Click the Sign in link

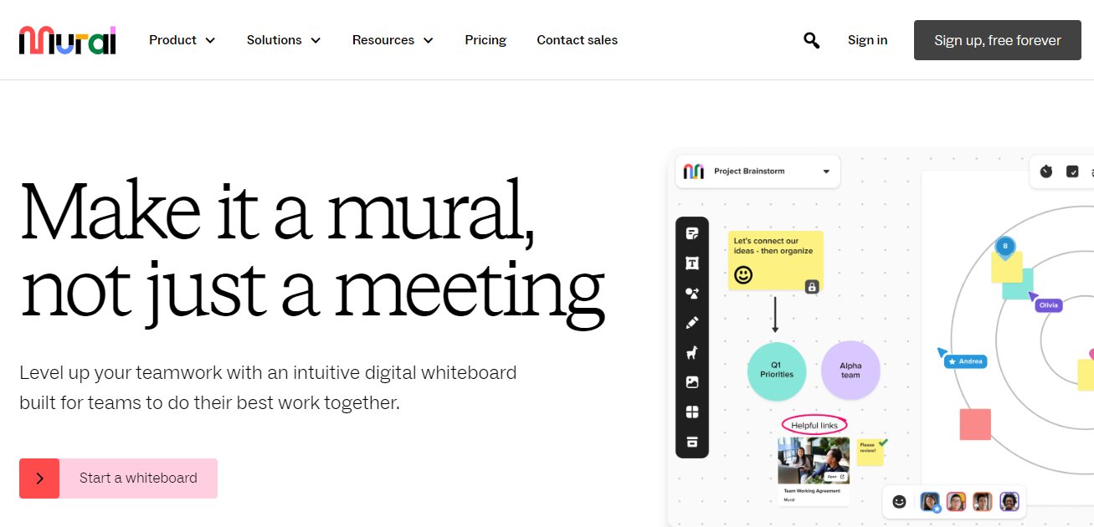(867, 40)
